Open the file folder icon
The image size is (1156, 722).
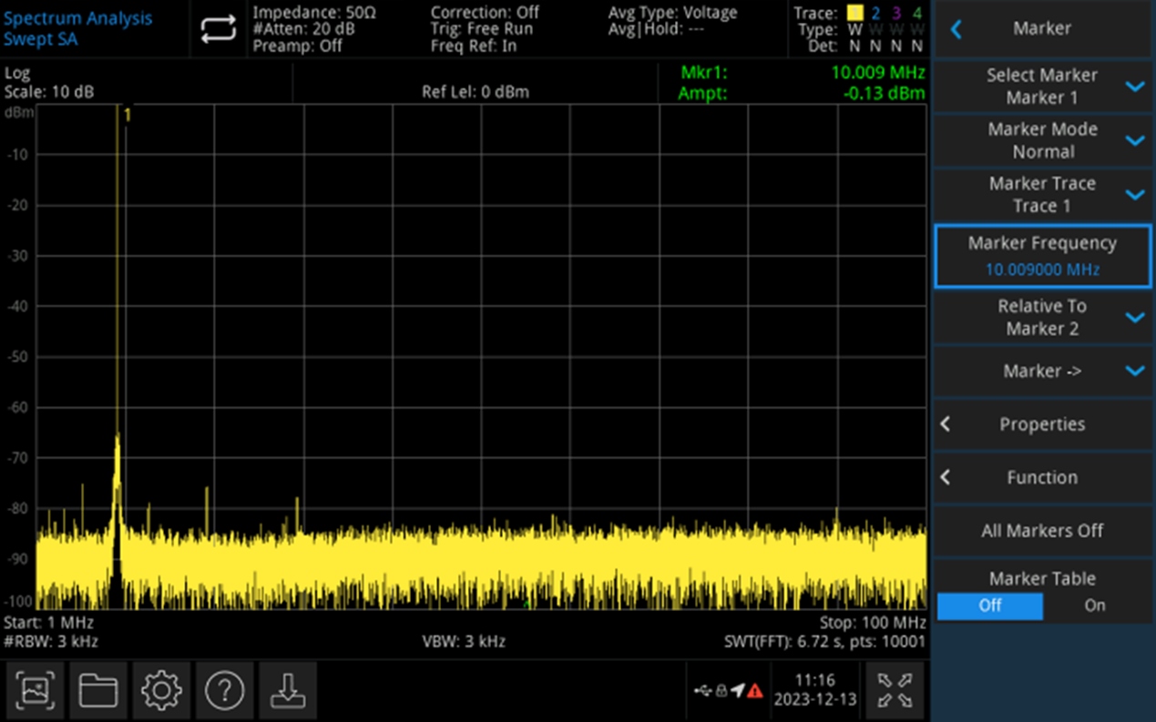click(x=98, y=691)
